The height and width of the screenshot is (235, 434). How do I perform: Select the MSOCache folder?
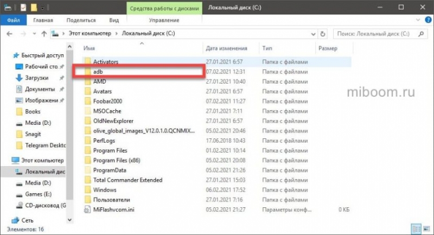[107, 111]
